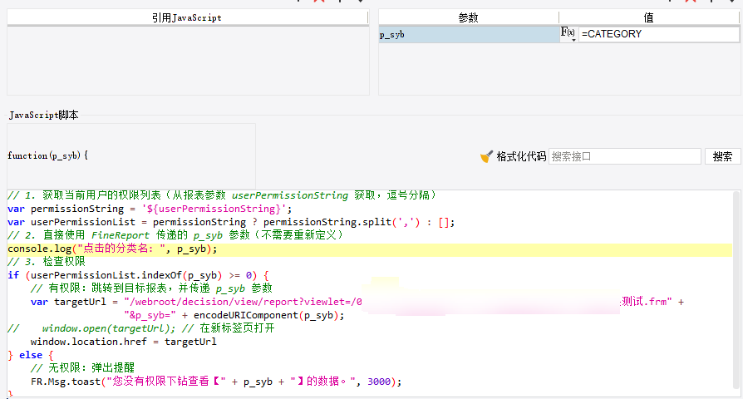
Task: Click the } else { code line
Action: 30,355
